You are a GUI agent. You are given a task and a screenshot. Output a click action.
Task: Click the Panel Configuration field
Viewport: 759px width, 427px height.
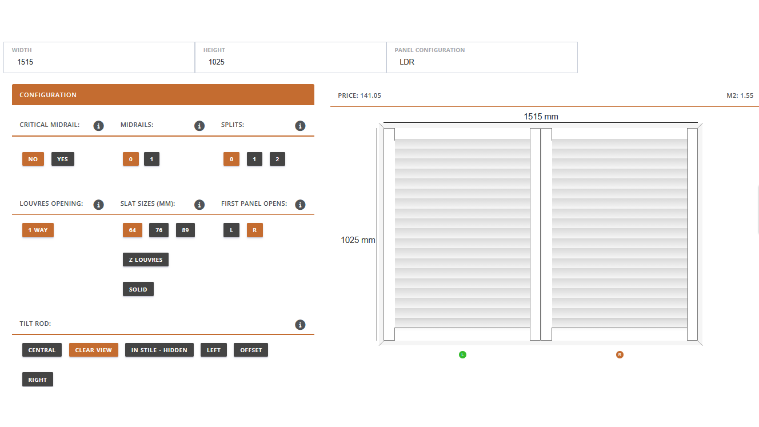coord(482,57)
